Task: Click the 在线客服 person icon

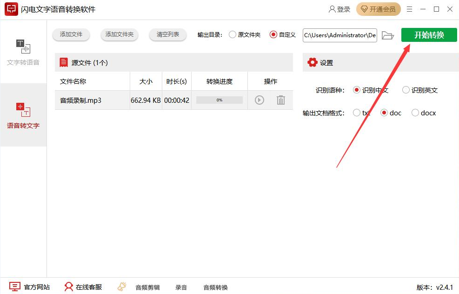Action: tap(68, 287)
